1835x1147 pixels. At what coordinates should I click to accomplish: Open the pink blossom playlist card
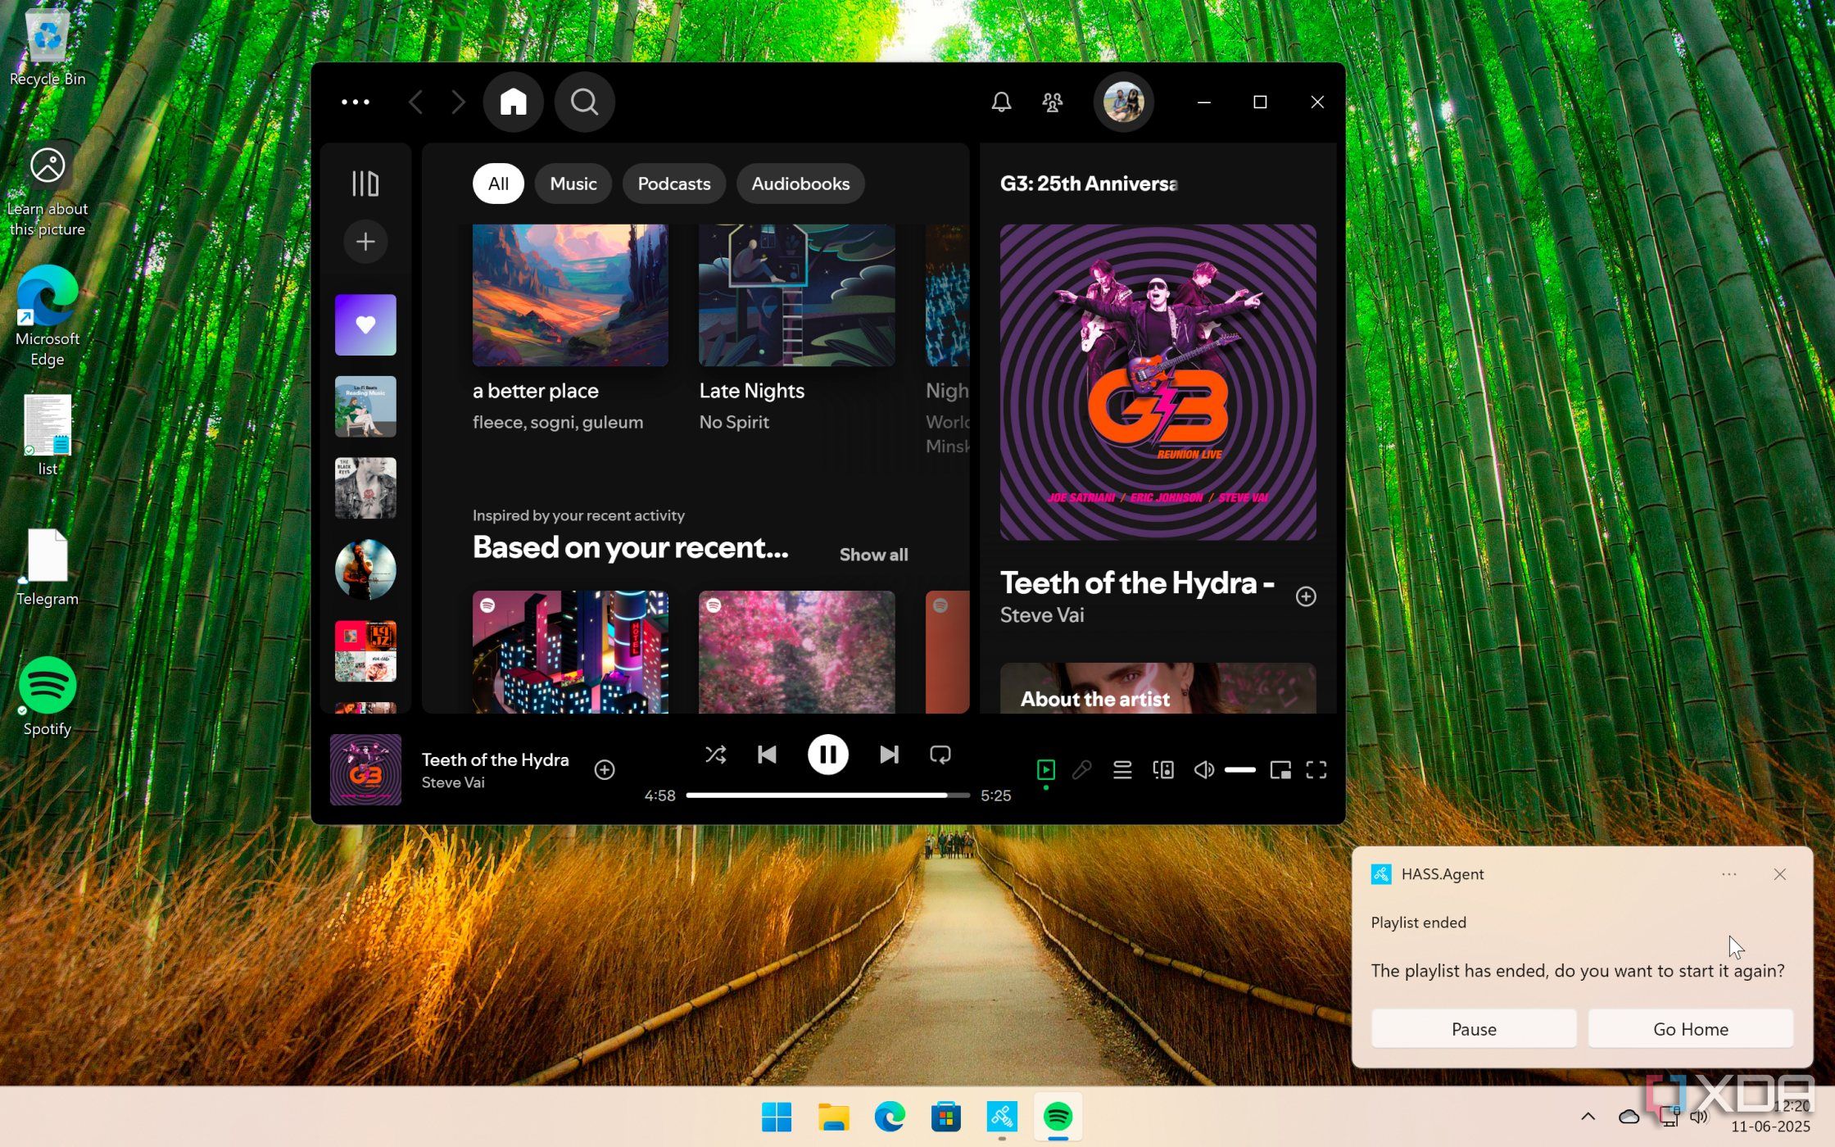[x=796, y=652]
